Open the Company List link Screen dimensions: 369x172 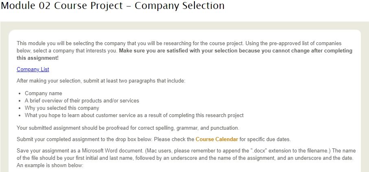[33, 70]
